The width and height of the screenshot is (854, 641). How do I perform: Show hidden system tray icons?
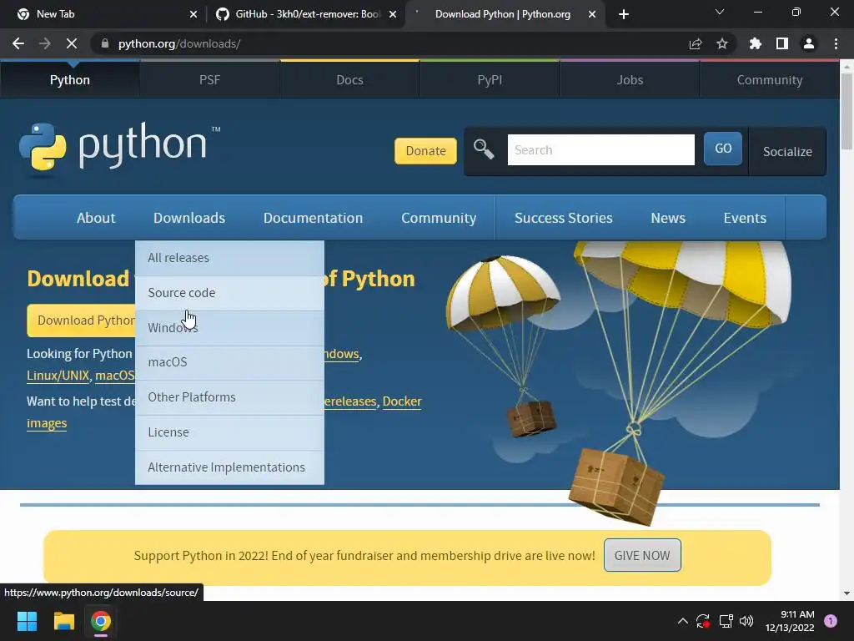tap(682, 621)
